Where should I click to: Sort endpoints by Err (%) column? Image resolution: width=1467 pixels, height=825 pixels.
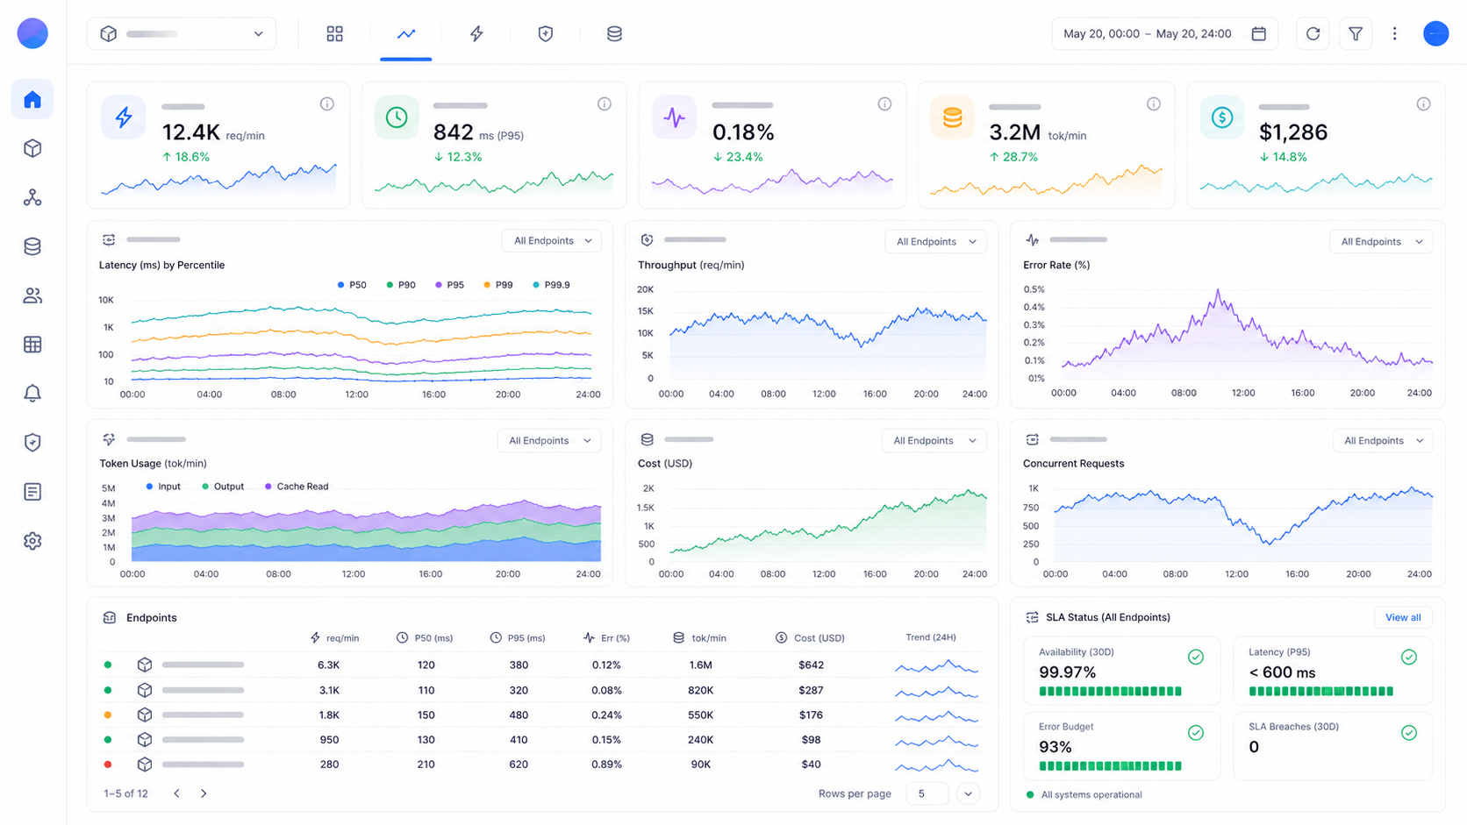coord(606,637)
